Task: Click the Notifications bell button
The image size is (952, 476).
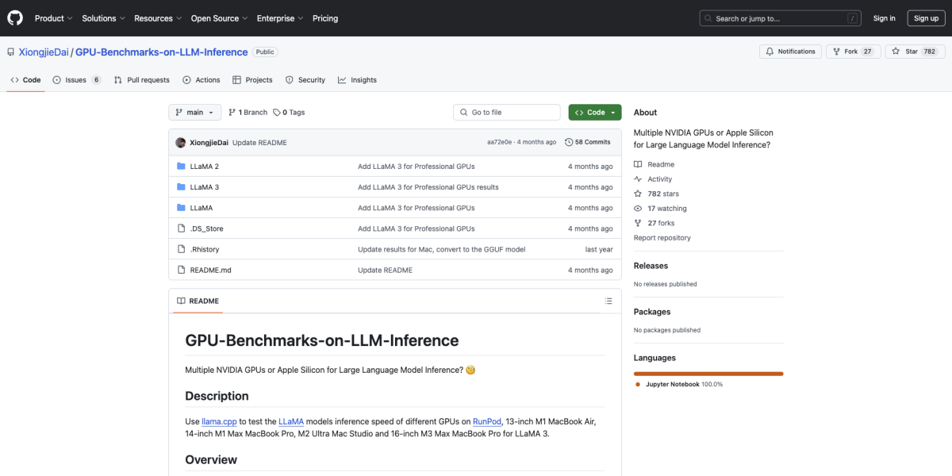Action: tap(790, 52)
